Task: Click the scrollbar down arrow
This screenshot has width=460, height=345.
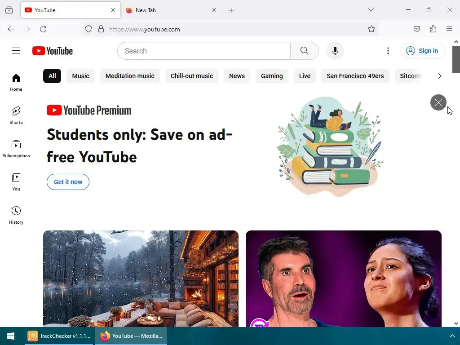Action: click(456, 323)
